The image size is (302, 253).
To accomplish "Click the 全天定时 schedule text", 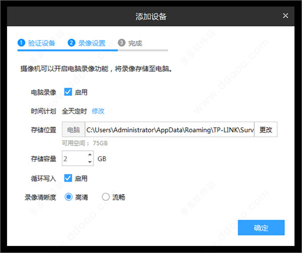I will pos(74,111).
